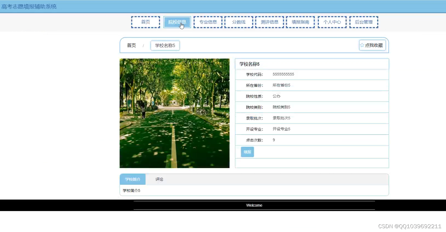The height and width of the screenshot is (232, 446).
Task: Click the 学校代码: label
Action: pyautogui.click(x=255, y=74)
